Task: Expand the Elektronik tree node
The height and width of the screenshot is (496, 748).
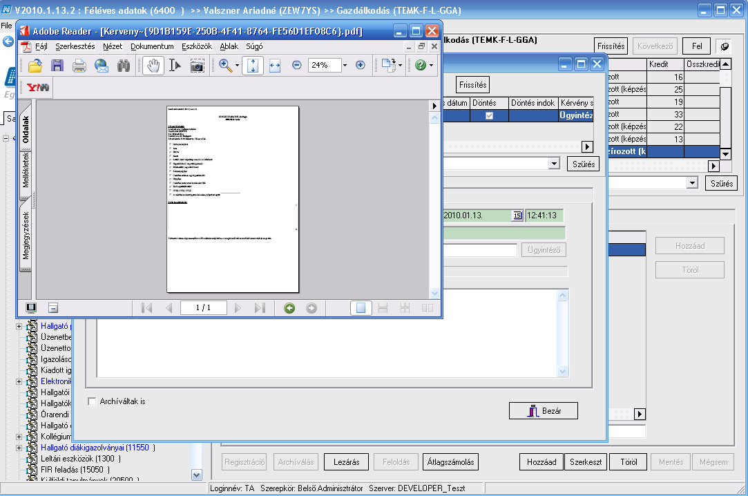Action: (x=19, y=381)
